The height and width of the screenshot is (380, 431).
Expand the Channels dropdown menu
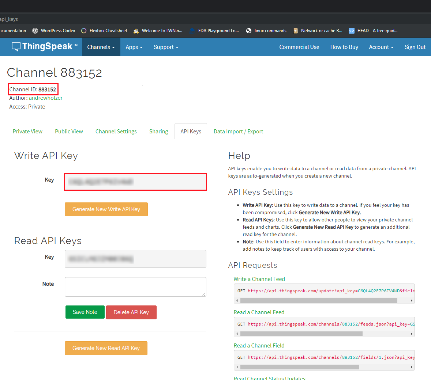pyautogui.click(x=101, y=47)
